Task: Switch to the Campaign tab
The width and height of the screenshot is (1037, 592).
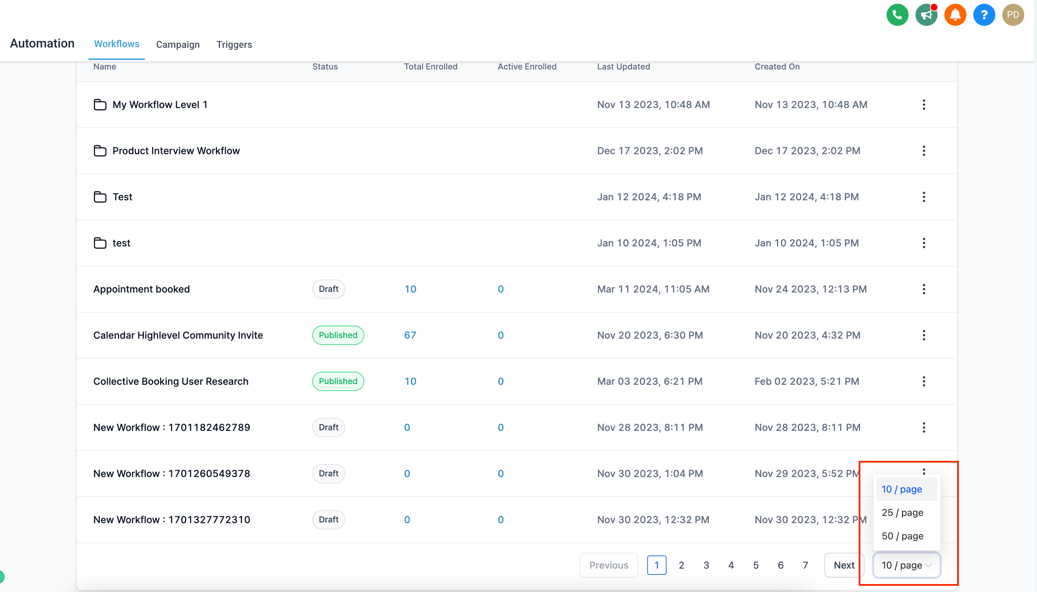Action: 178,44
